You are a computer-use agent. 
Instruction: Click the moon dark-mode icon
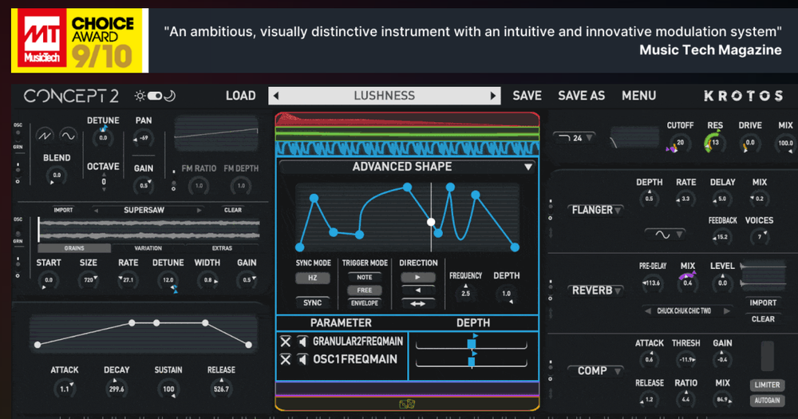pos(169,96)
